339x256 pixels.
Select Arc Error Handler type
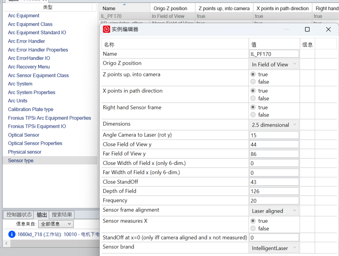coord(26,41)
